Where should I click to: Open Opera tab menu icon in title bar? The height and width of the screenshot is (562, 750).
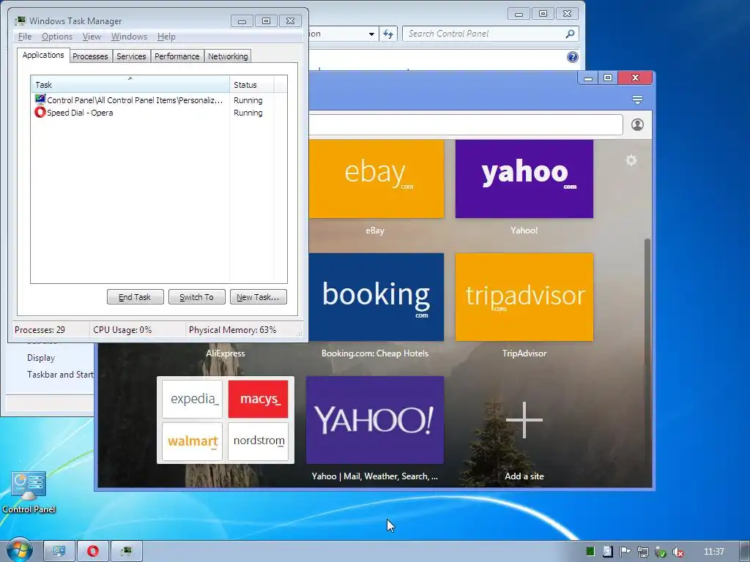637,100
